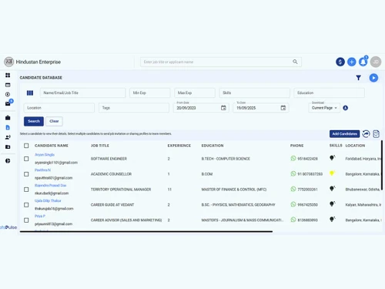
Task: Focus the Tags filter field
Action: 134,108
